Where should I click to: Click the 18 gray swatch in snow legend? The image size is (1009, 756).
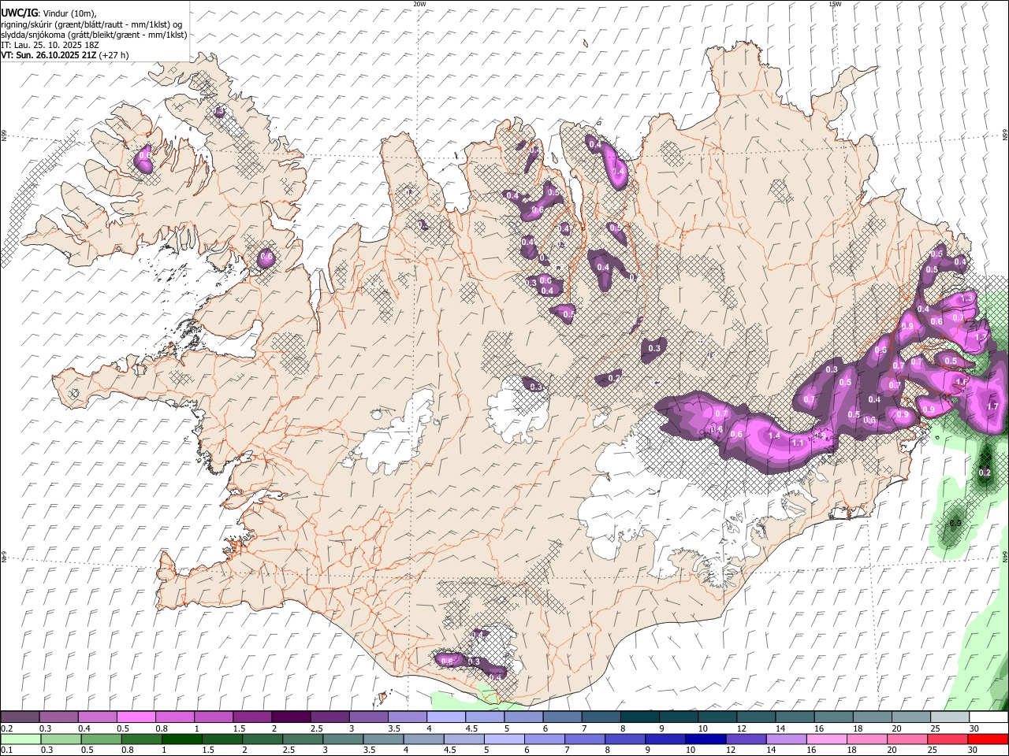point(873,717)
